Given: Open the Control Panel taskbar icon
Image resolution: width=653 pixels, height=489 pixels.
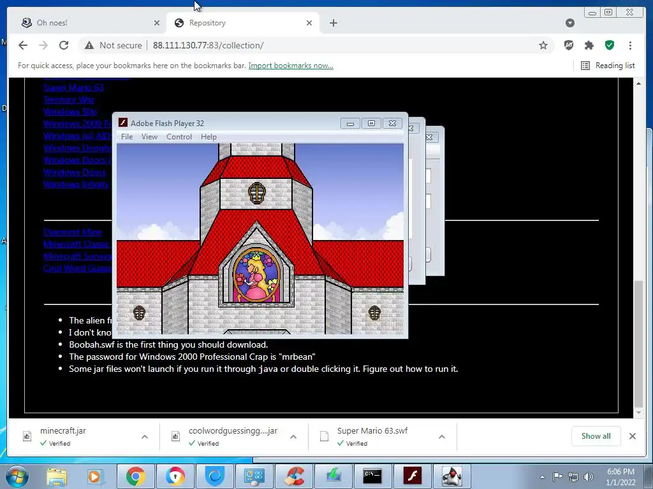Looking at the screenshot, I should (x=254, y=476).
